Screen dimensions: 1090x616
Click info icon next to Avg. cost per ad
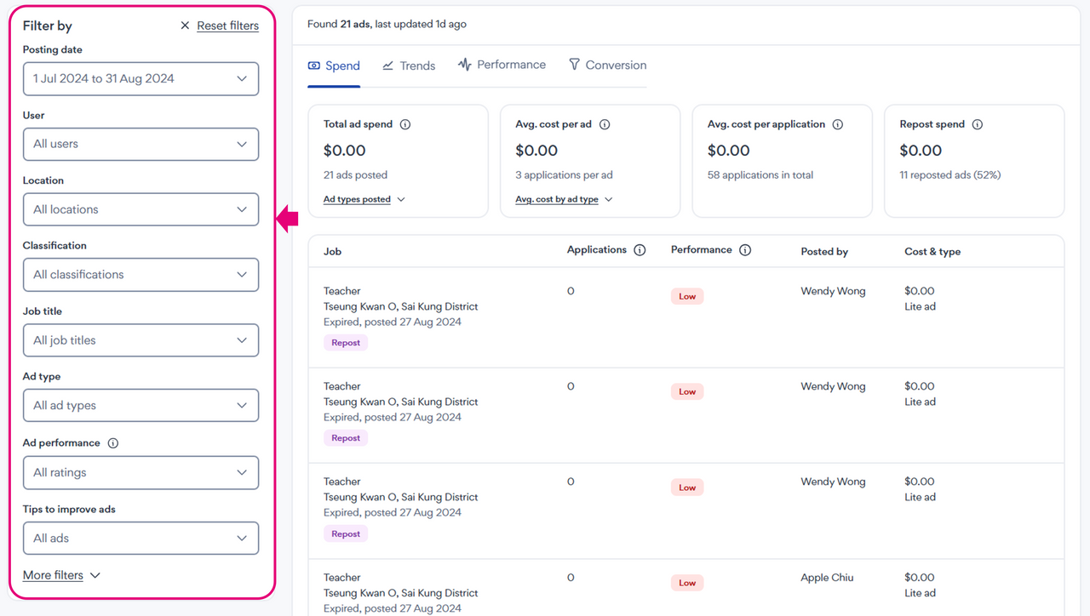click(605, 124)
